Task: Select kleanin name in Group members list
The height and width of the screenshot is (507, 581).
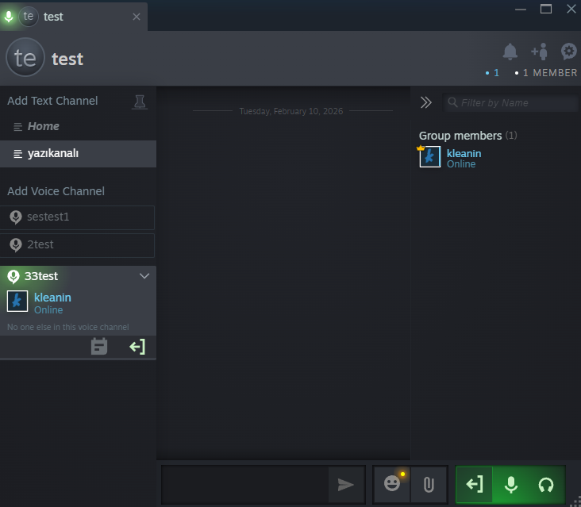Action: 464,153
